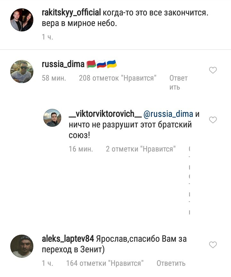Open aleks_laptev84 profile avatar
The image size is (231, 277).
tap(22, 246)
